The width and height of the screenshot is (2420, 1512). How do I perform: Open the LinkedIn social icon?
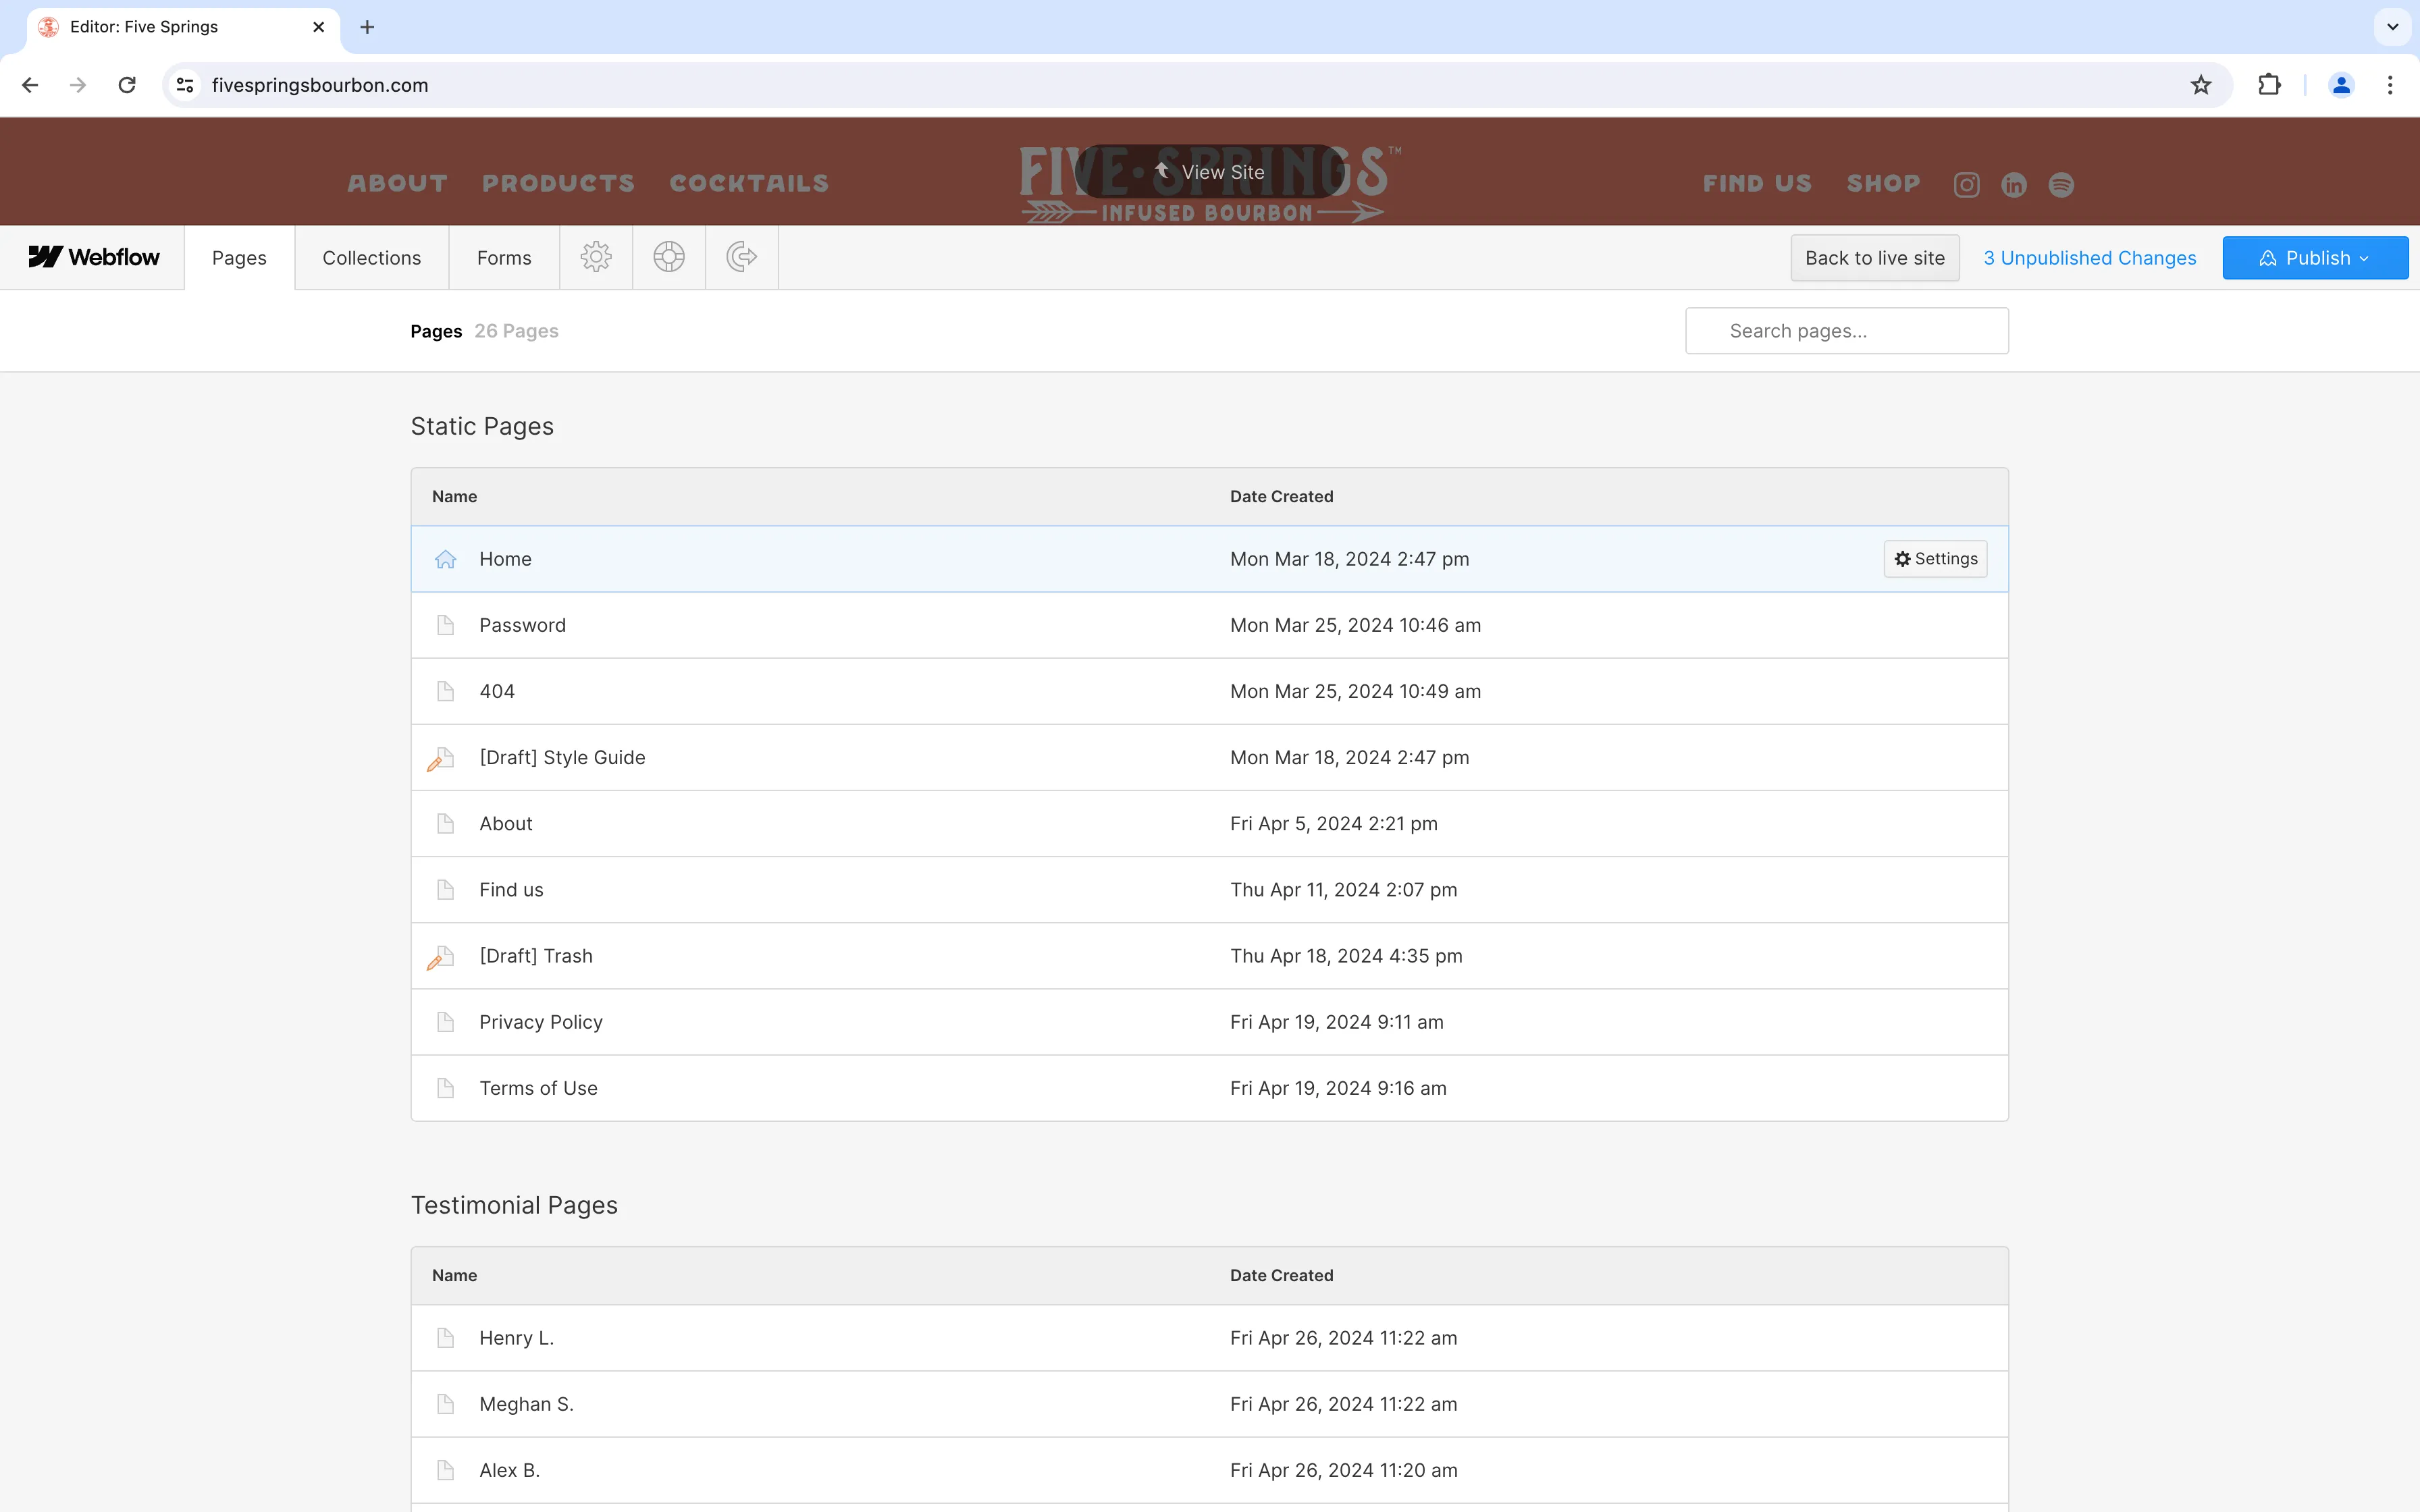[2013, 184]
